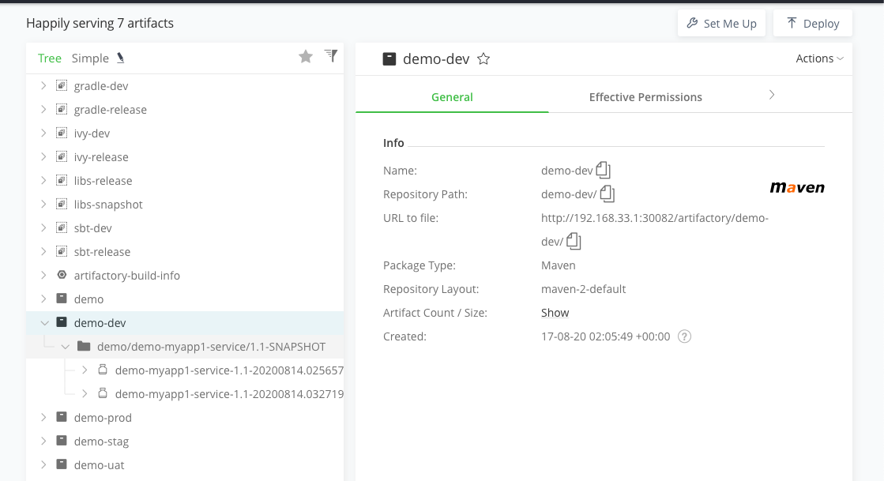
Task: Click the Created date help icon
Action: (x=685, y=336)
